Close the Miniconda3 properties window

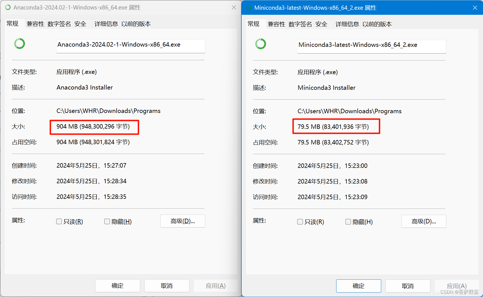tap(475, 8)
